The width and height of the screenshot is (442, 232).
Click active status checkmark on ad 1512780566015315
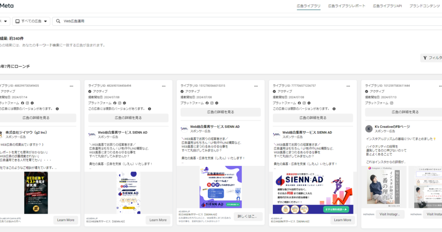pos(182,91)
